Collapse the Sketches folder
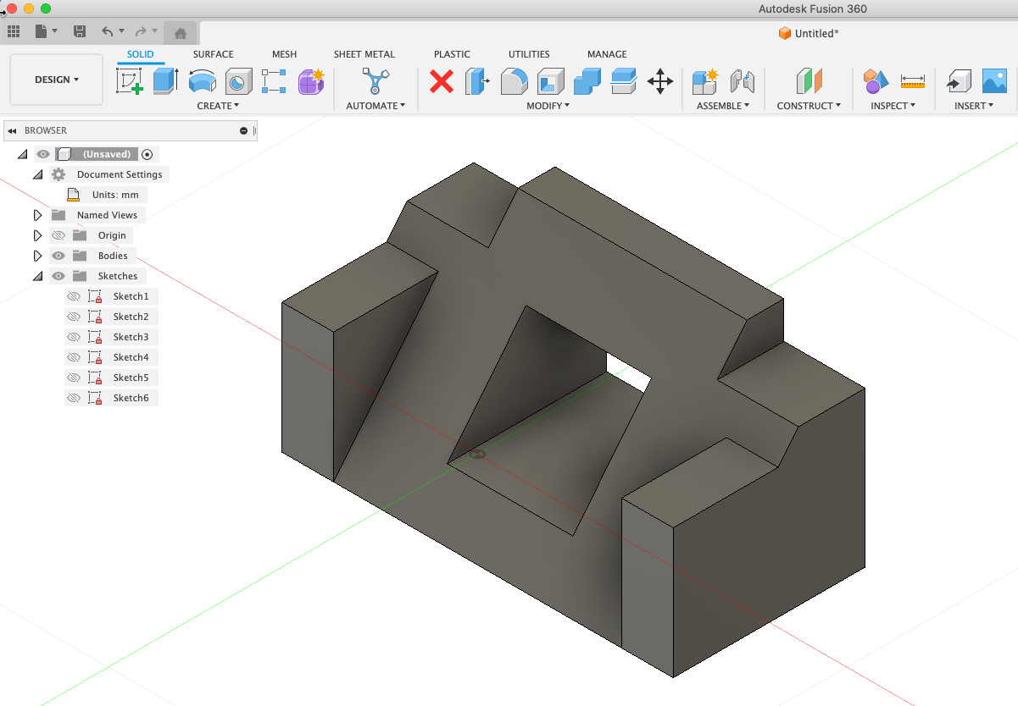 point(37,275)
